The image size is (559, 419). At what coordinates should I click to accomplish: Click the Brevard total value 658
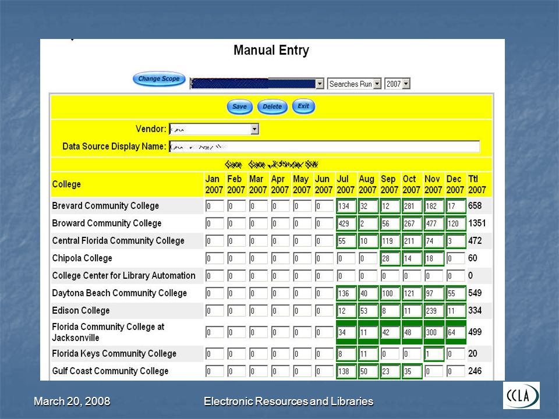click(475, 205)
